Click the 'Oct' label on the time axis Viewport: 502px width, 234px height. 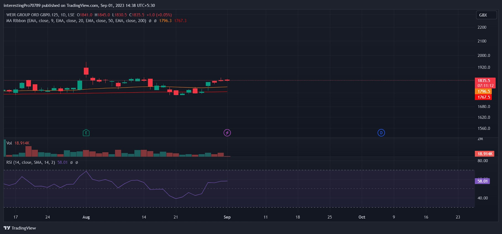pos(362,217)
